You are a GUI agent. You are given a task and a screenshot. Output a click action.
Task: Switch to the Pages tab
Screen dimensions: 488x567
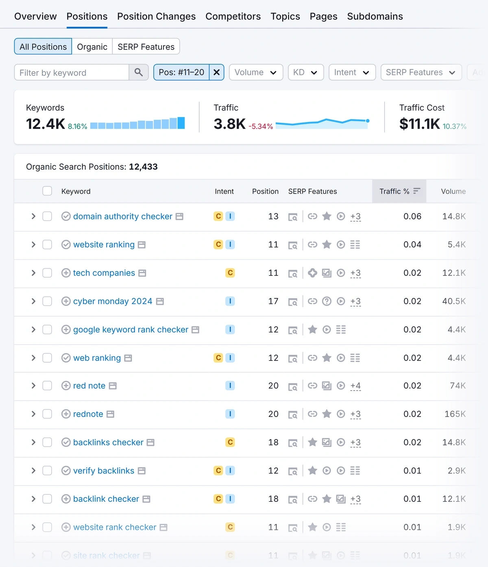pos(323,16)
